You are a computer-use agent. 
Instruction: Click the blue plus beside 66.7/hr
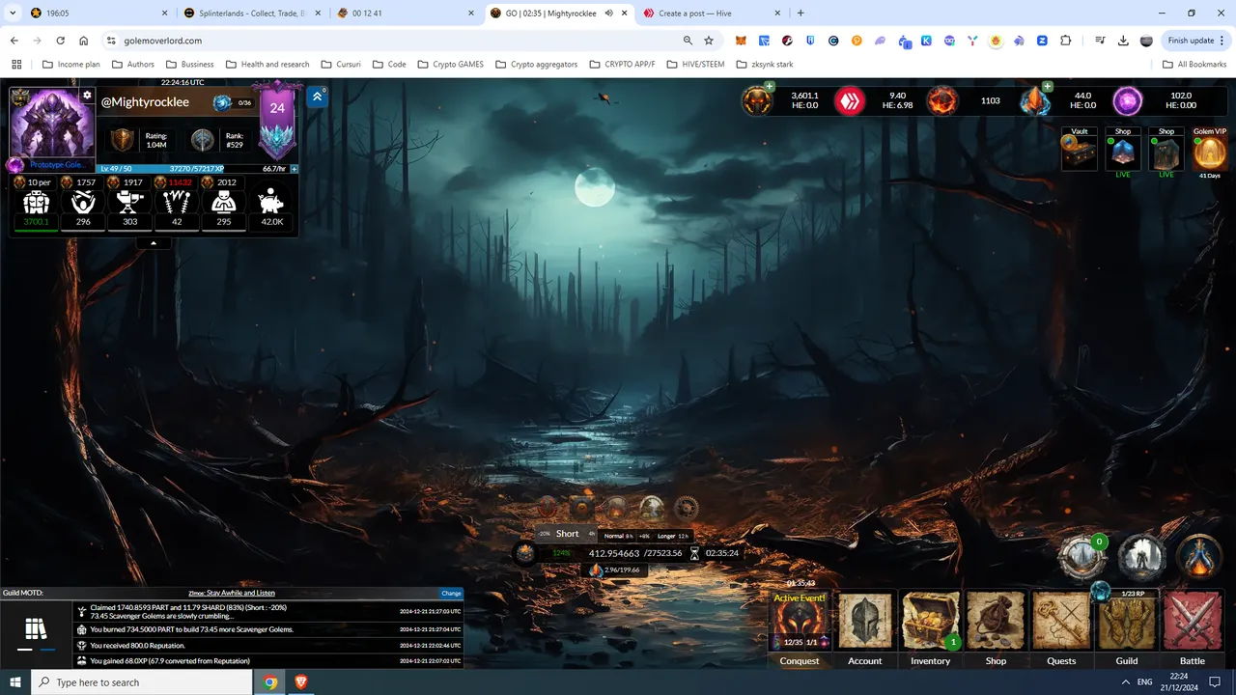point(295,169)
